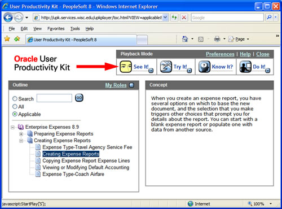Start the Try It! mode icon
Image resolution: width=282 pixels, height=209 pixels.
(166, 67)
